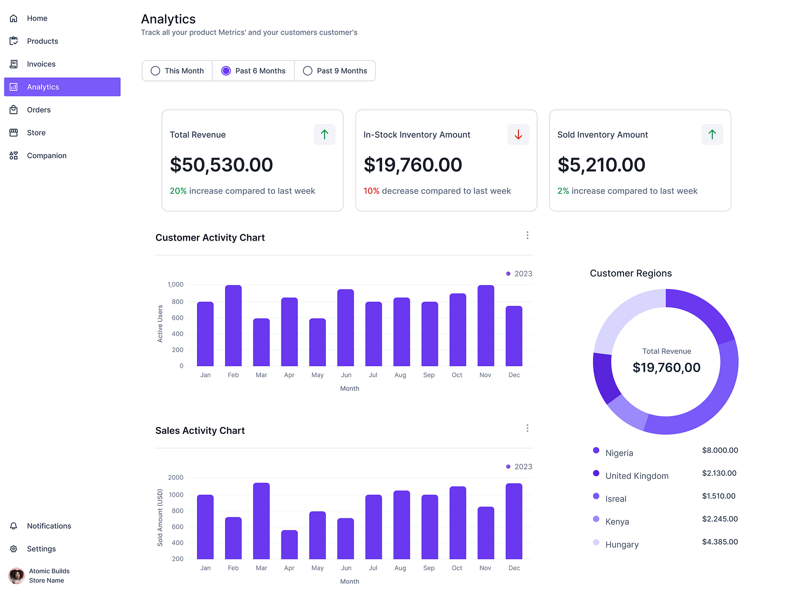Click the Invoices receipt icon

click(x=14, y=64)
